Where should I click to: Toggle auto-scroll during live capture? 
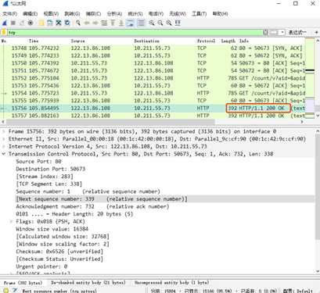tap(130, 23)
